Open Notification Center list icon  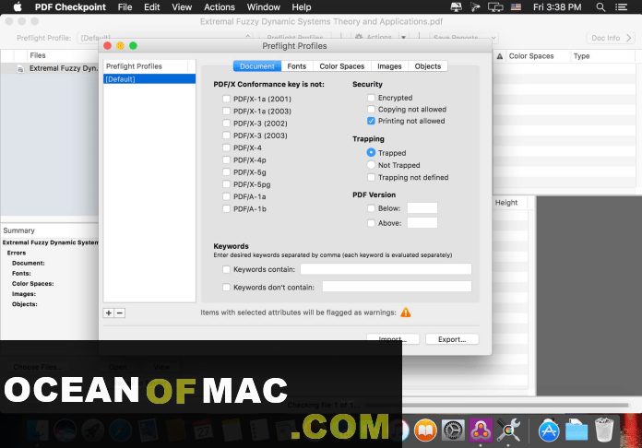tap(621, 7)
